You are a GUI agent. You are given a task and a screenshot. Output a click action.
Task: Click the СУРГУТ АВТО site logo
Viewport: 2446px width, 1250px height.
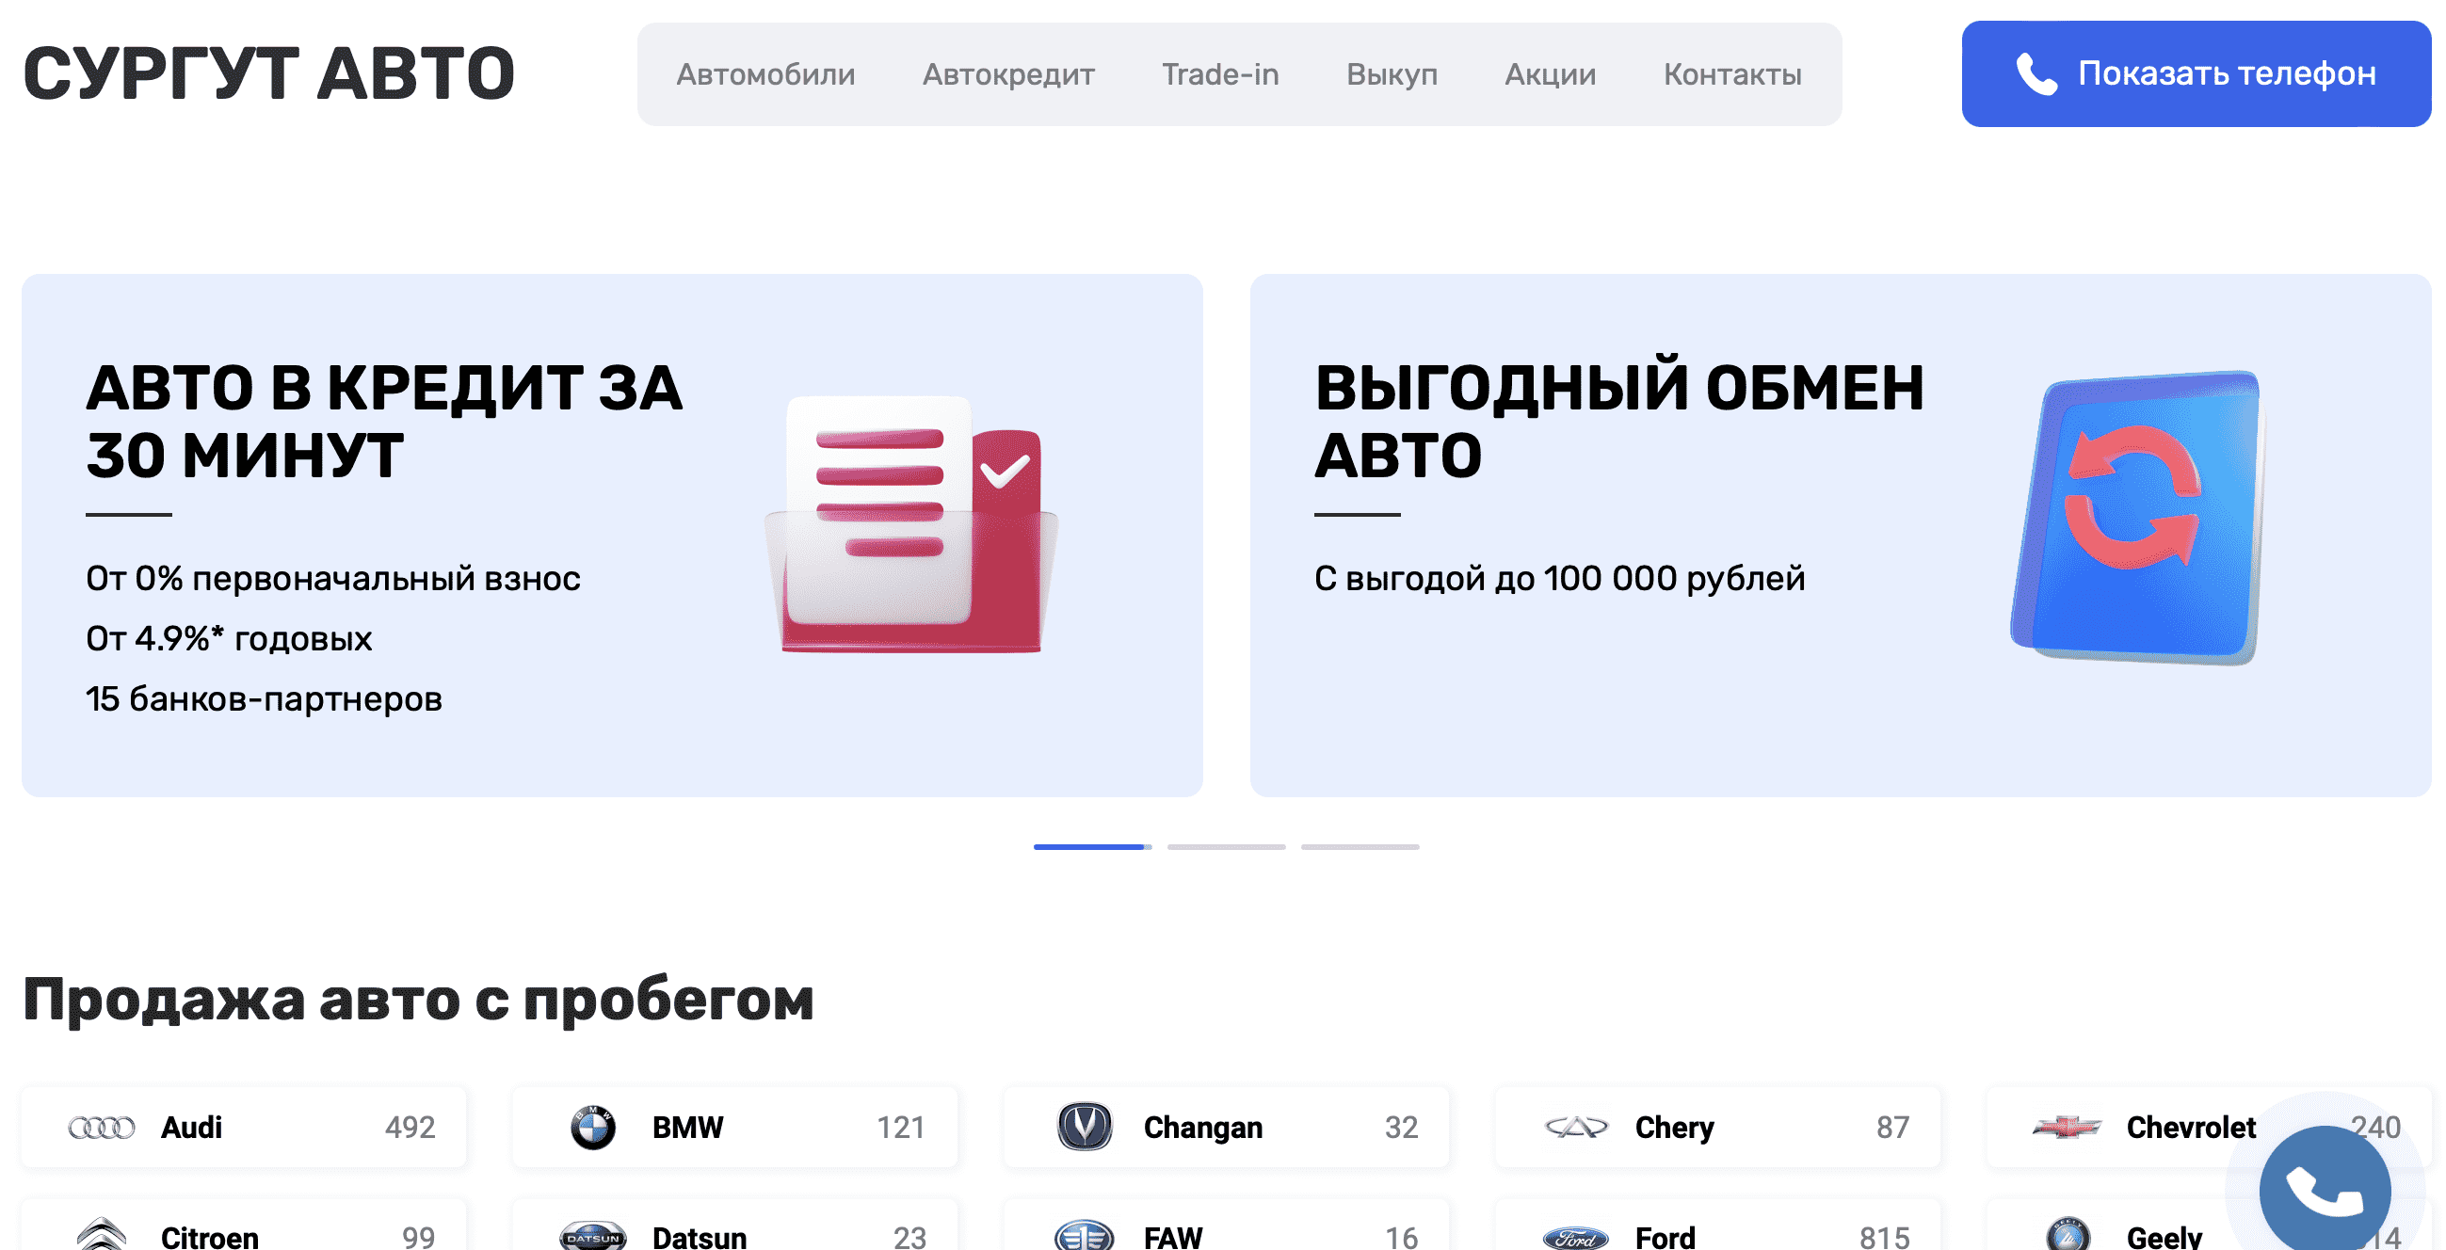coord(270,74)
